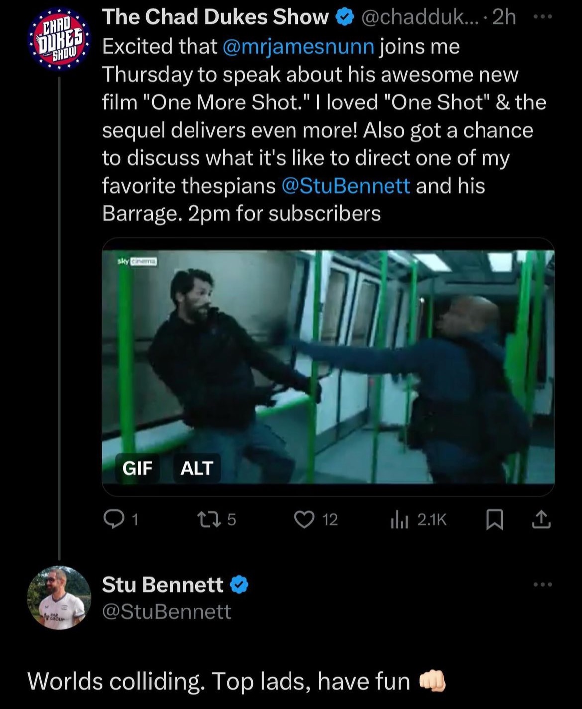Show the ALT text description

[x=196, y=468]
